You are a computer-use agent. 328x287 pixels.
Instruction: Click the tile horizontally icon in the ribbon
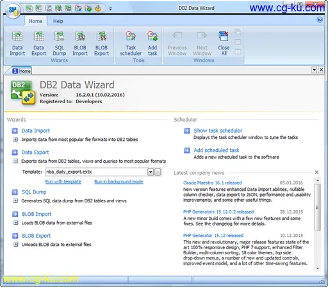click(238, 42)
